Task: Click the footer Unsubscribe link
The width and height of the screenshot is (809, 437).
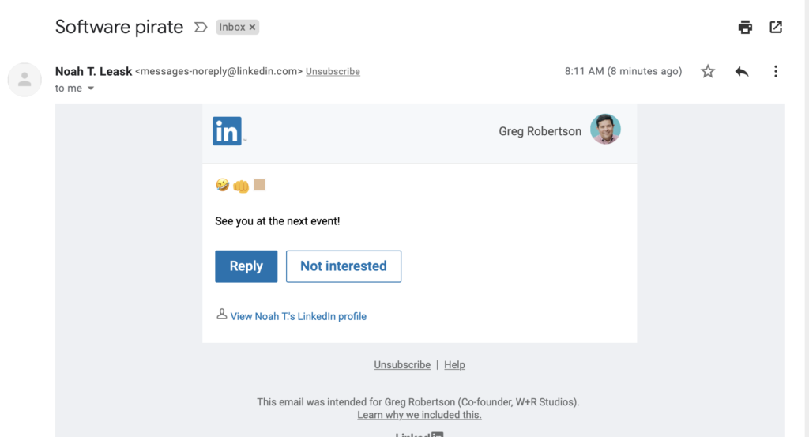Action: pyautogui.click(x=402, y=365)
